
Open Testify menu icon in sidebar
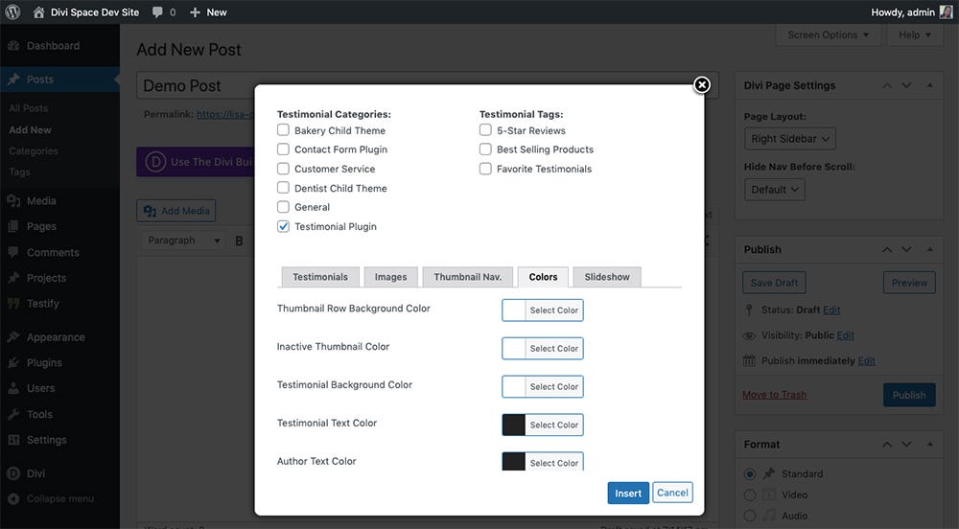click(x=13, y=304)
